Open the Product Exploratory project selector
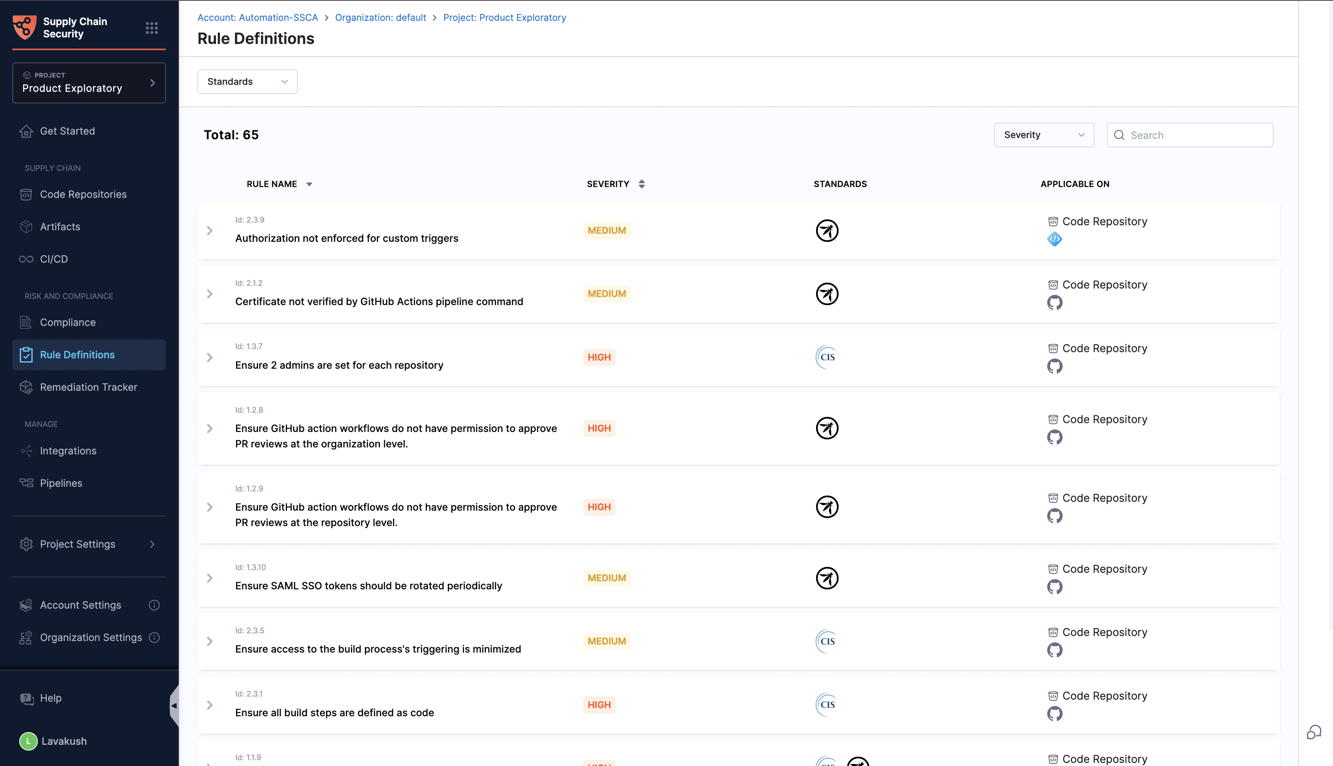 (x=89, y=83)
